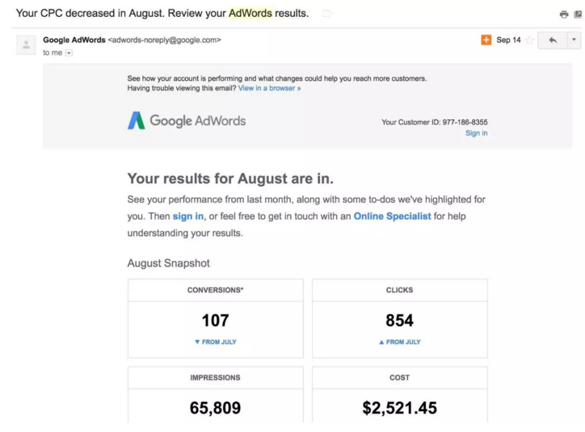The width and height of the screenshot is (585, 432).
Task: Click the down arrow by Conversions from July
Action: 197,342
